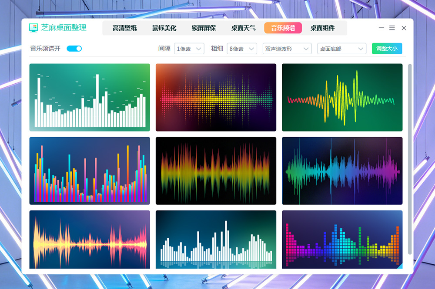This screenshot has width=435, height=289.
Task: Open the 间隔 1像素 dropdown
Action: click(x=189, y=49)
